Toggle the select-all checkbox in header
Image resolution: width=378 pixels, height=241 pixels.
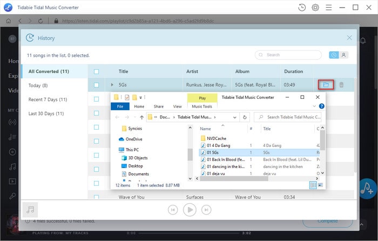pyautogui.click(x=96, y=71)
